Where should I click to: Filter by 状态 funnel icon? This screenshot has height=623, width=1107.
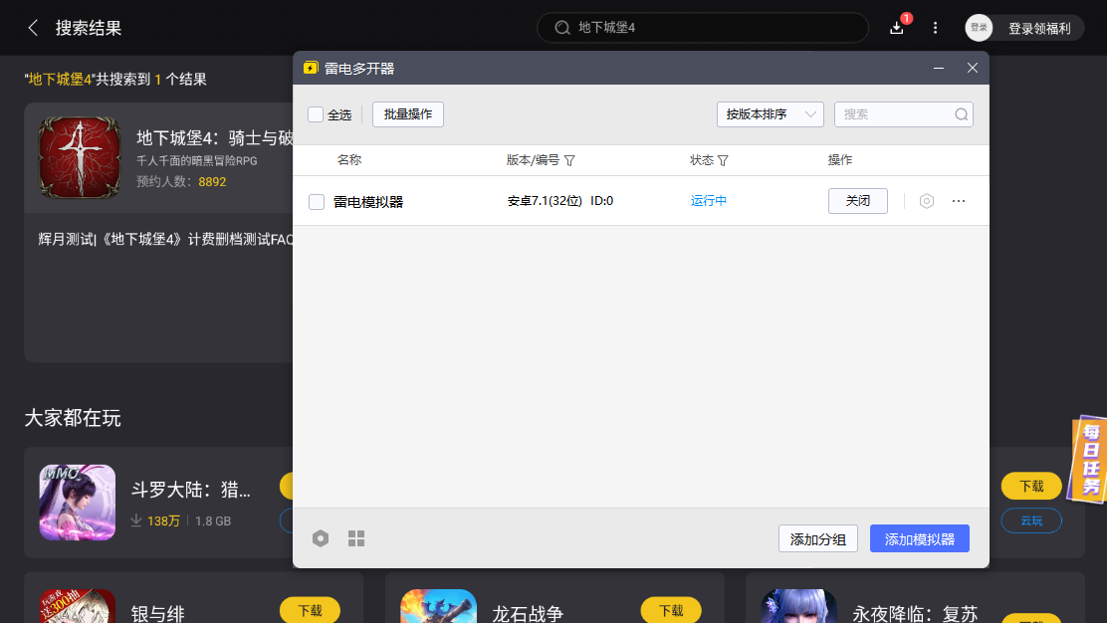(723, 161)
